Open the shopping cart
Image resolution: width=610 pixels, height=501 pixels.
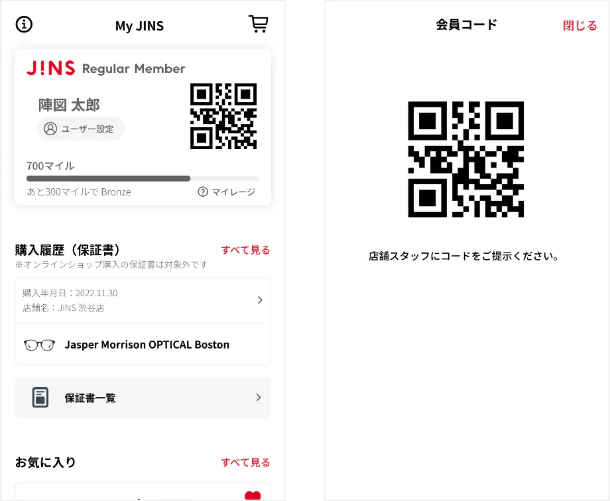(x=259, y=24)
